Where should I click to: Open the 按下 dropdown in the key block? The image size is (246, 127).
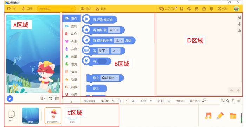coord(104,51)
